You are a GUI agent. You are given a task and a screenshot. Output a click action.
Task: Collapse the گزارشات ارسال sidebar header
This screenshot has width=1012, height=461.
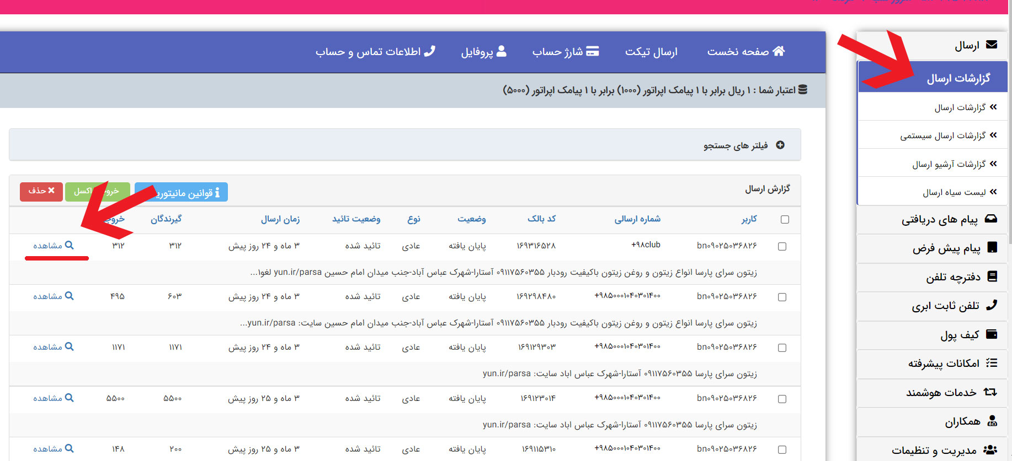[933, 78]
